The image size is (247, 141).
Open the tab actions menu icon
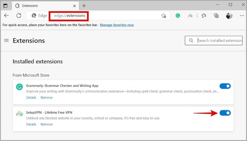(5, 6)
